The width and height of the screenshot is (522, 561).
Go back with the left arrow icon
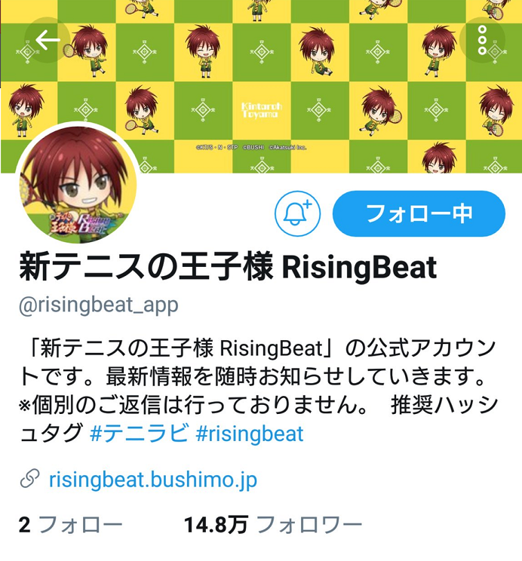pos(48,40)
